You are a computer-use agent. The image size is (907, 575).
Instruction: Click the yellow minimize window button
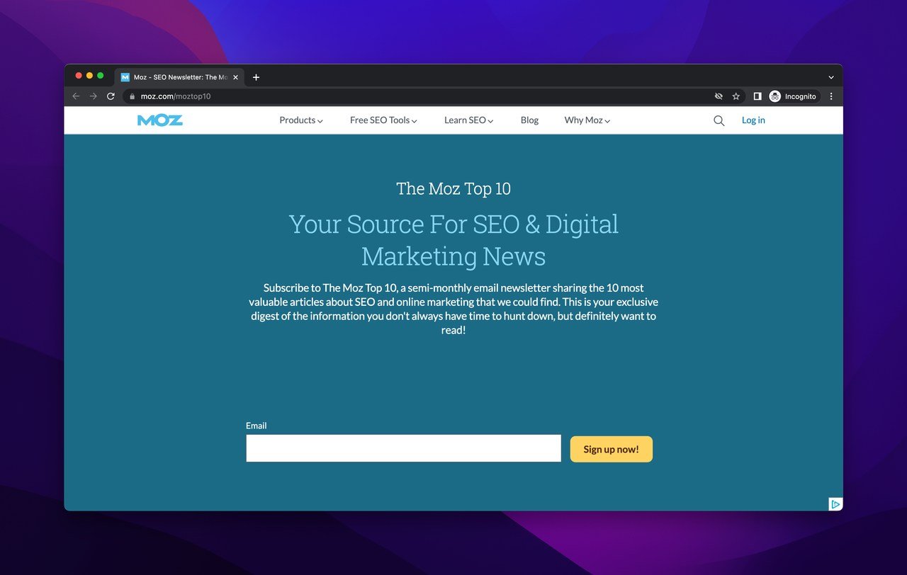click(89, 76)
